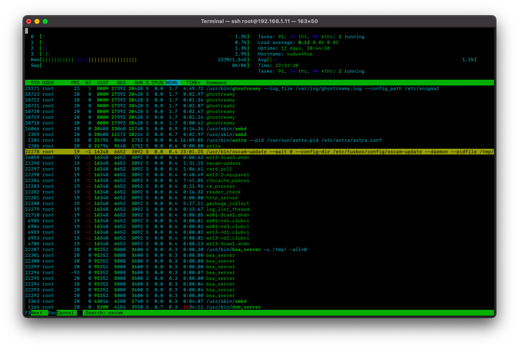Sort processes by the PID column header

click(35, 83)
